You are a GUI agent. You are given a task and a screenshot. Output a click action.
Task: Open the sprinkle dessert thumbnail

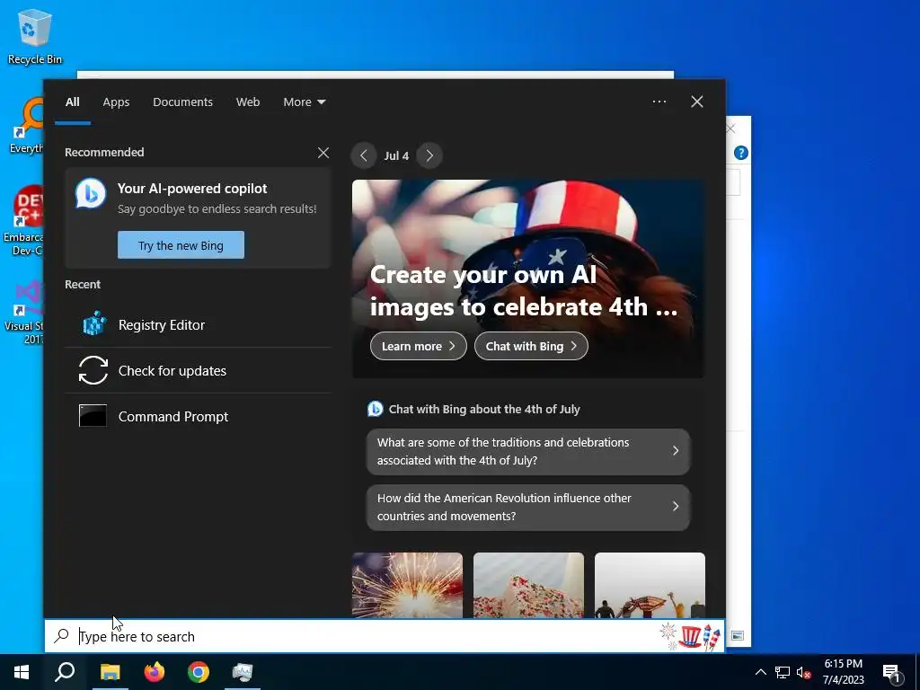[528, 585]
